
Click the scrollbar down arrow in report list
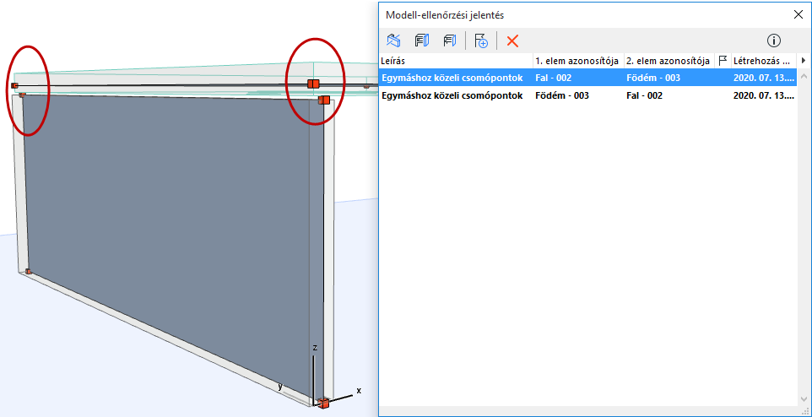[804, 399]
